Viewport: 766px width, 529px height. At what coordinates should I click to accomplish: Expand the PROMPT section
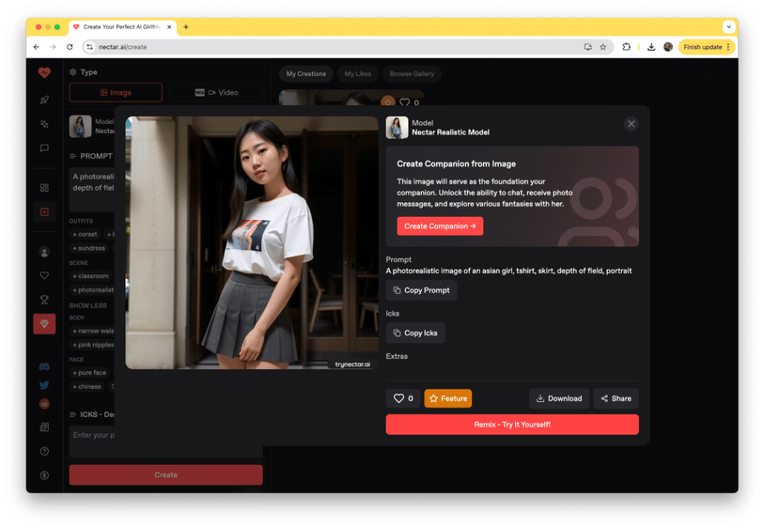[x=92, y=156]
